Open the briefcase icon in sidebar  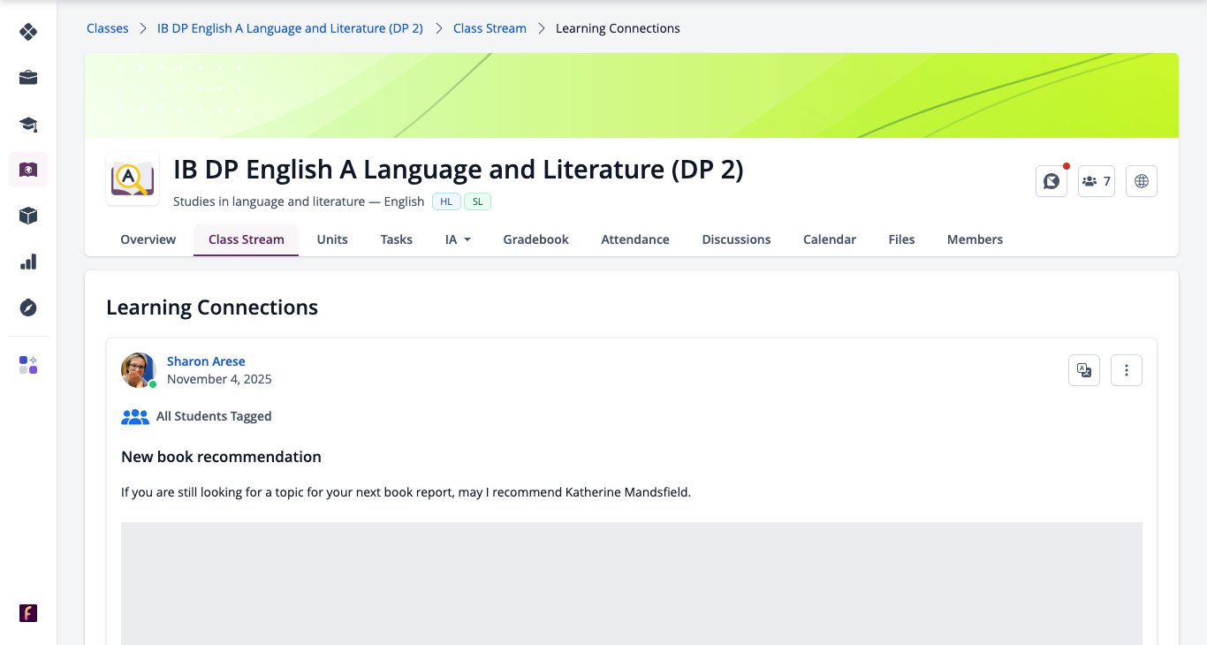(x=28, y=78)
